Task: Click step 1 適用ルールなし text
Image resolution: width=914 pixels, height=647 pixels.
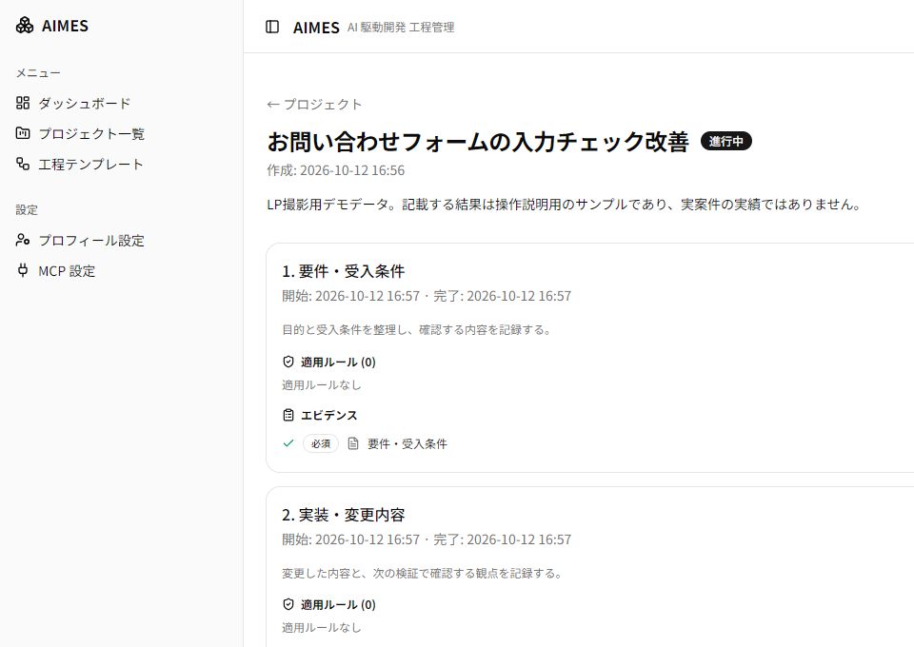Action: [322, 385]
